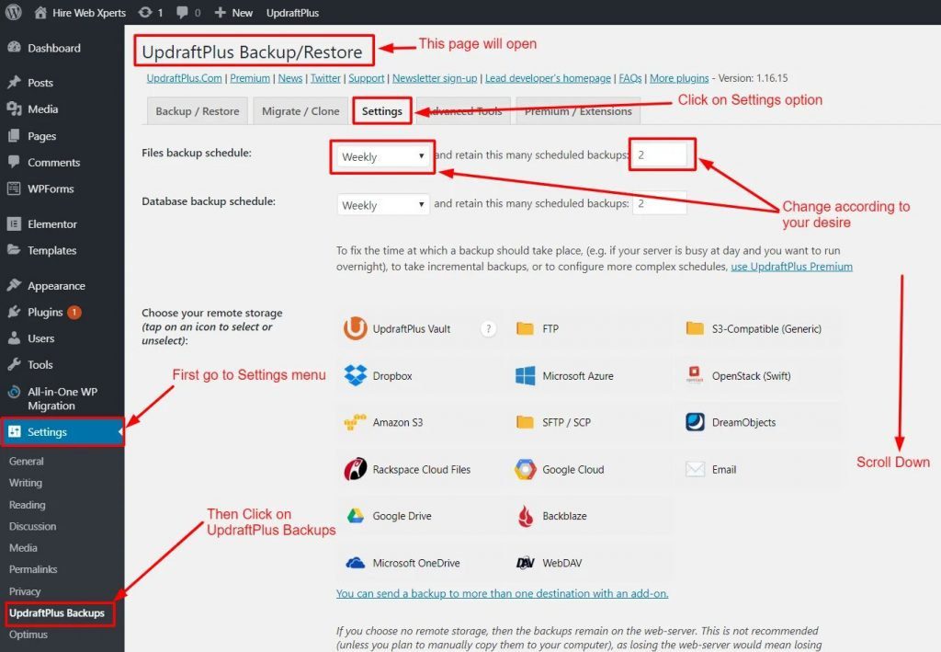
Task: Open the UpdraftPlus Backups submenu item
Action: (57, 613)
